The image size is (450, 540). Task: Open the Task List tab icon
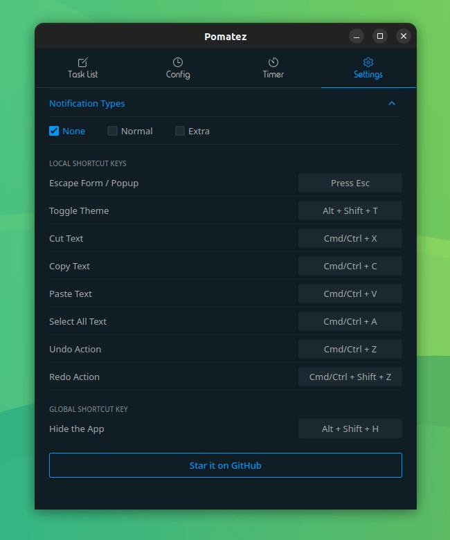coord(82,62)
